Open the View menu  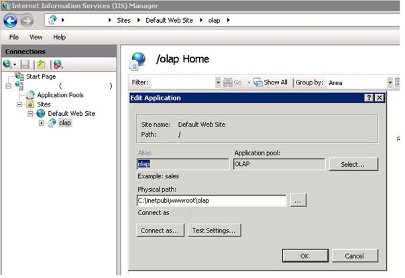click(x=36, y=37)
